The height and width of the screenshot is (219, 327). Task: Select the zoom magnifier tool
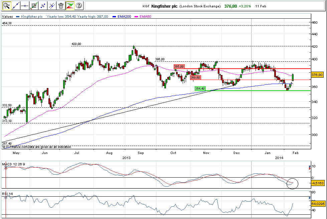7,6
